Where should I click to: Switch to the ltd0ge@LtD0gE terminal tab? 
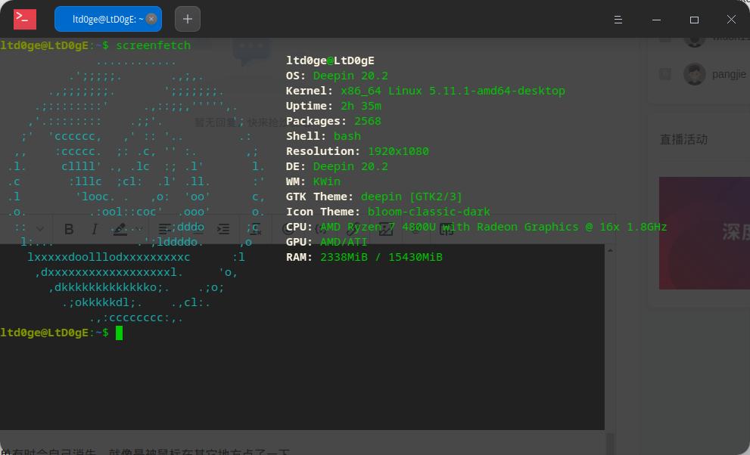107,19
